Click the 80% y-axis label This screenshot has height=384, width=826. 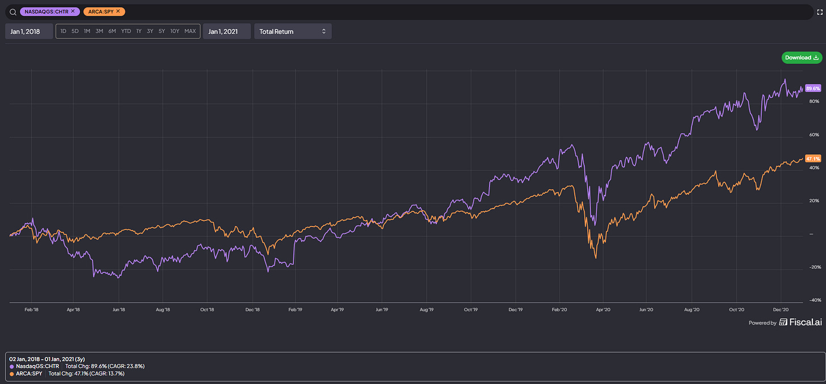click(814, 101)
